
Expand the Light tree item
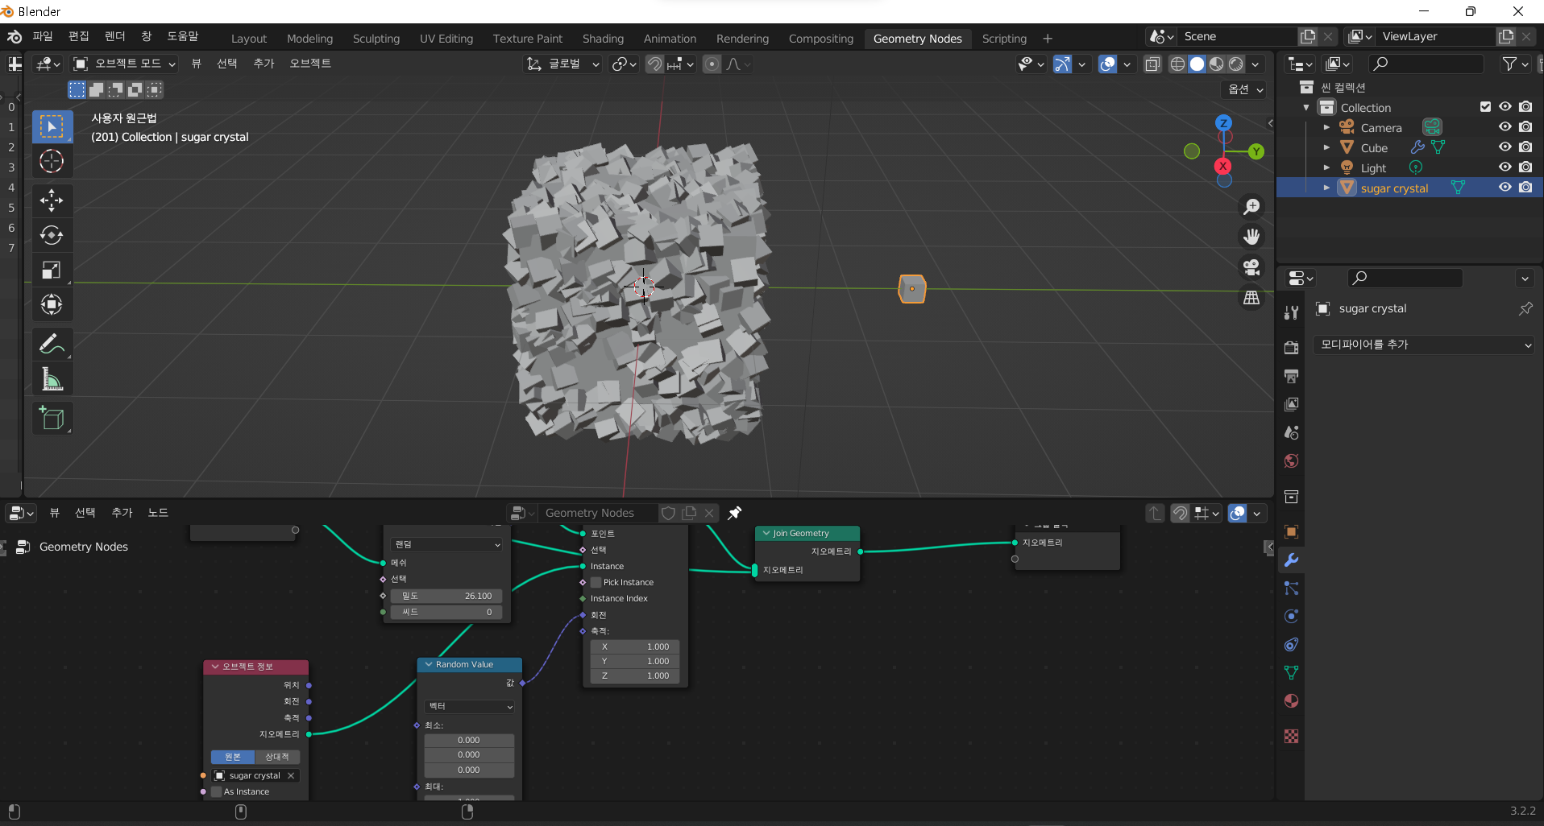(1326, 167)
